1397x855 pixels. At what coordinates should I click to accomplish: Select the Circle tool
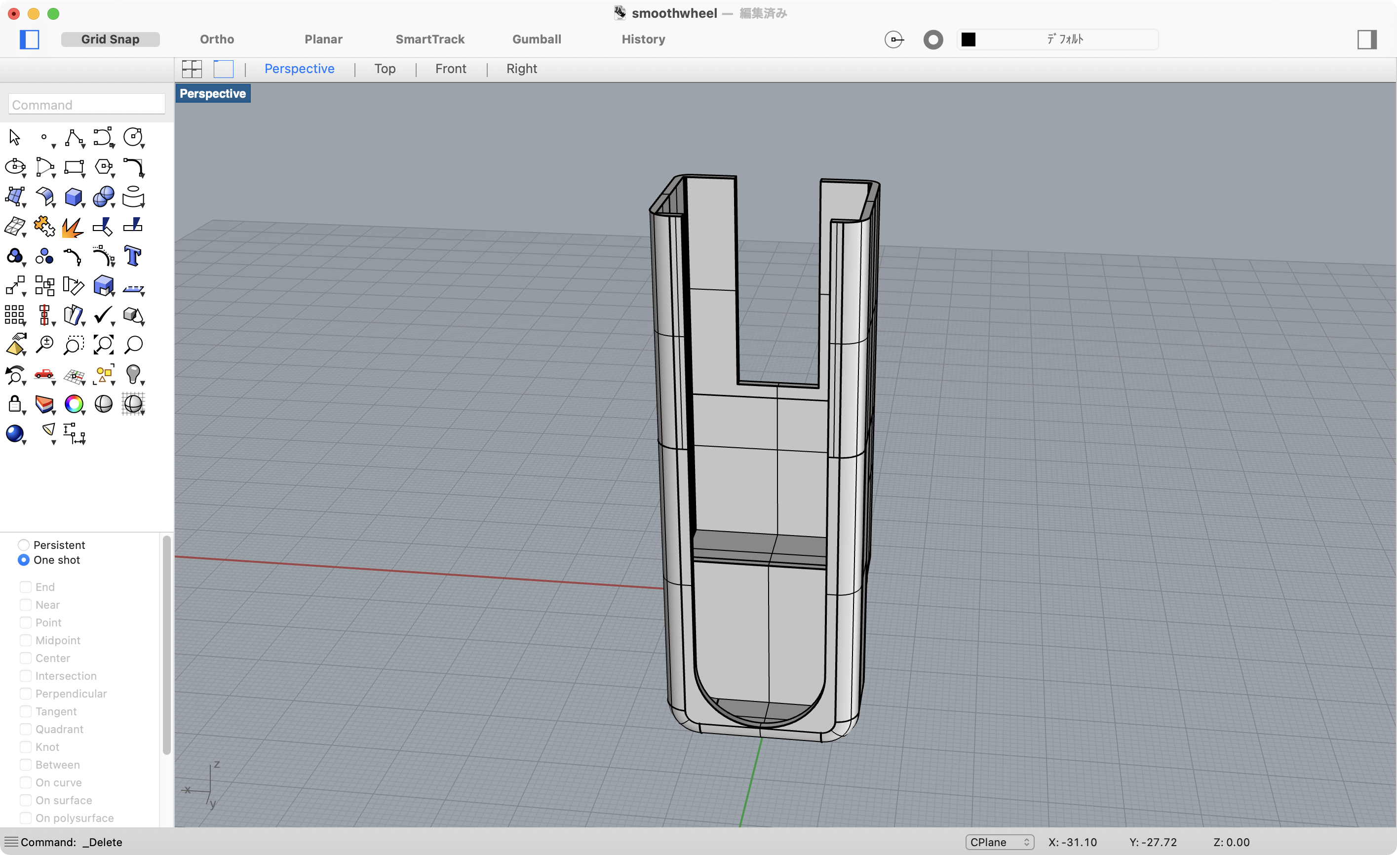tap(133, 137)
